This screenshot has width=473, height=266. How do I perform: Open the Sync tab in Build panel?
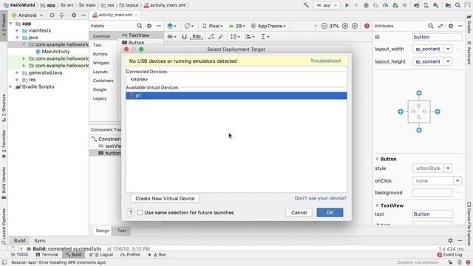pyautogui.click(x=39, y=241)
